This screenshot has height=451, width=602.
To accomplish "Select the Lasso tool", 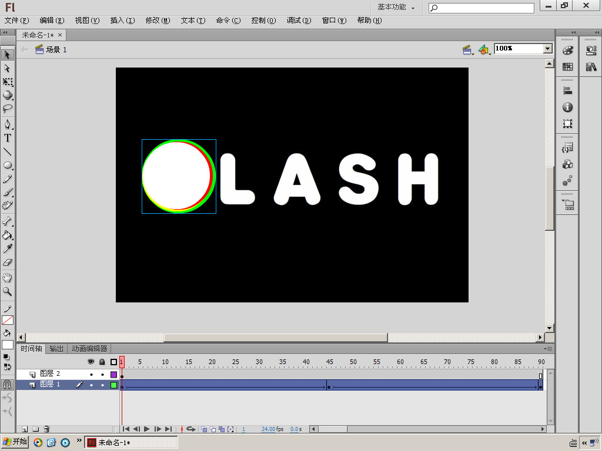I will (x=7, y=109).
